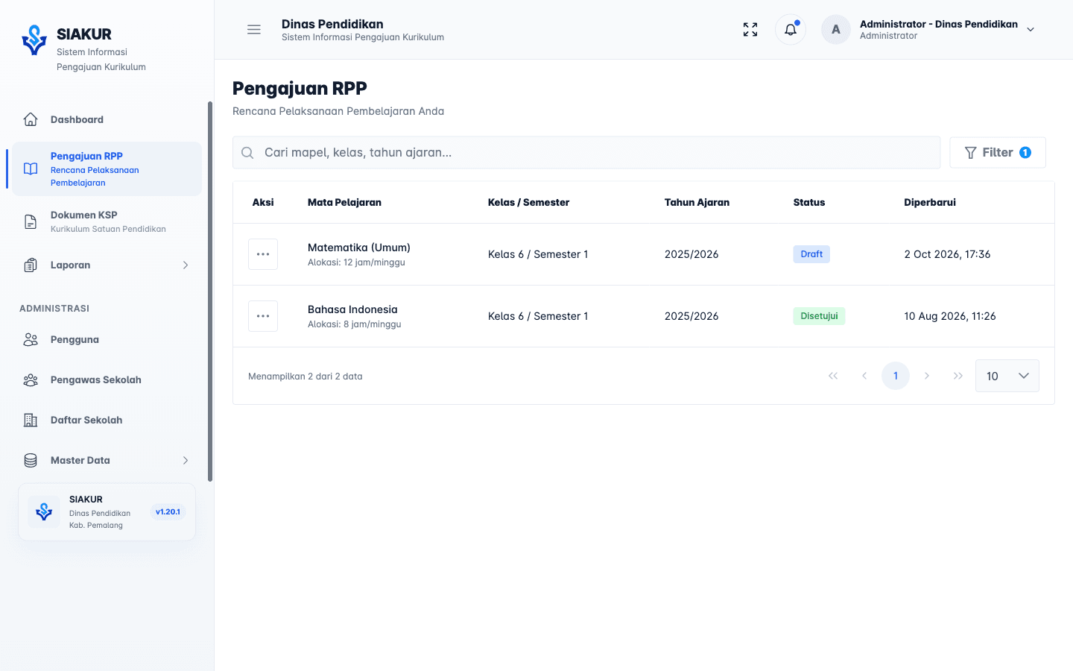Click the Draft status badge

coord(811,254)
